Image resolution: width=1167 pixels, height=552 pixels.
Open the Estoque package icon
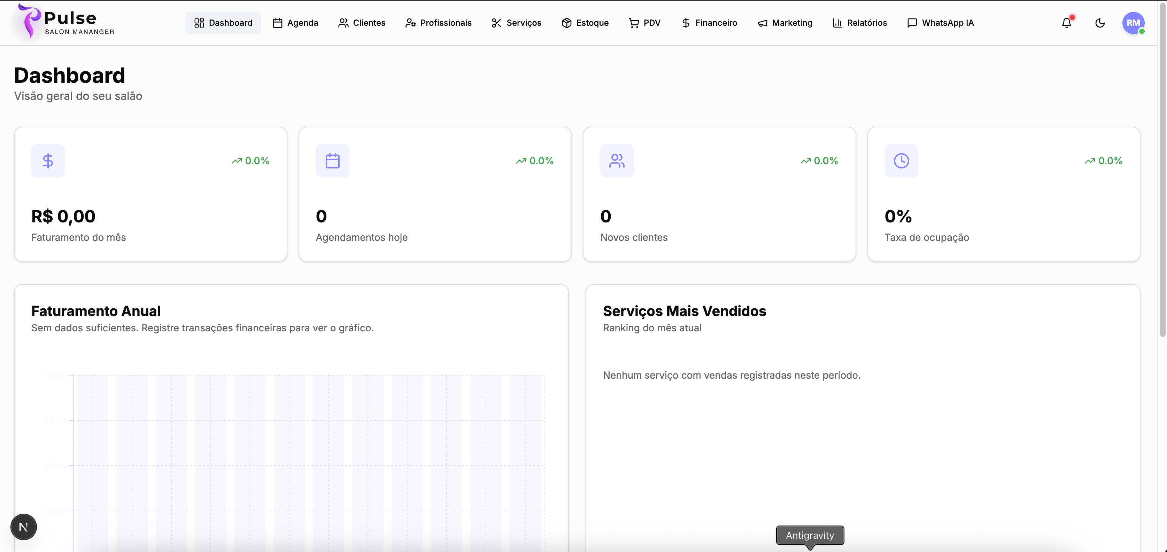[566, 23]
